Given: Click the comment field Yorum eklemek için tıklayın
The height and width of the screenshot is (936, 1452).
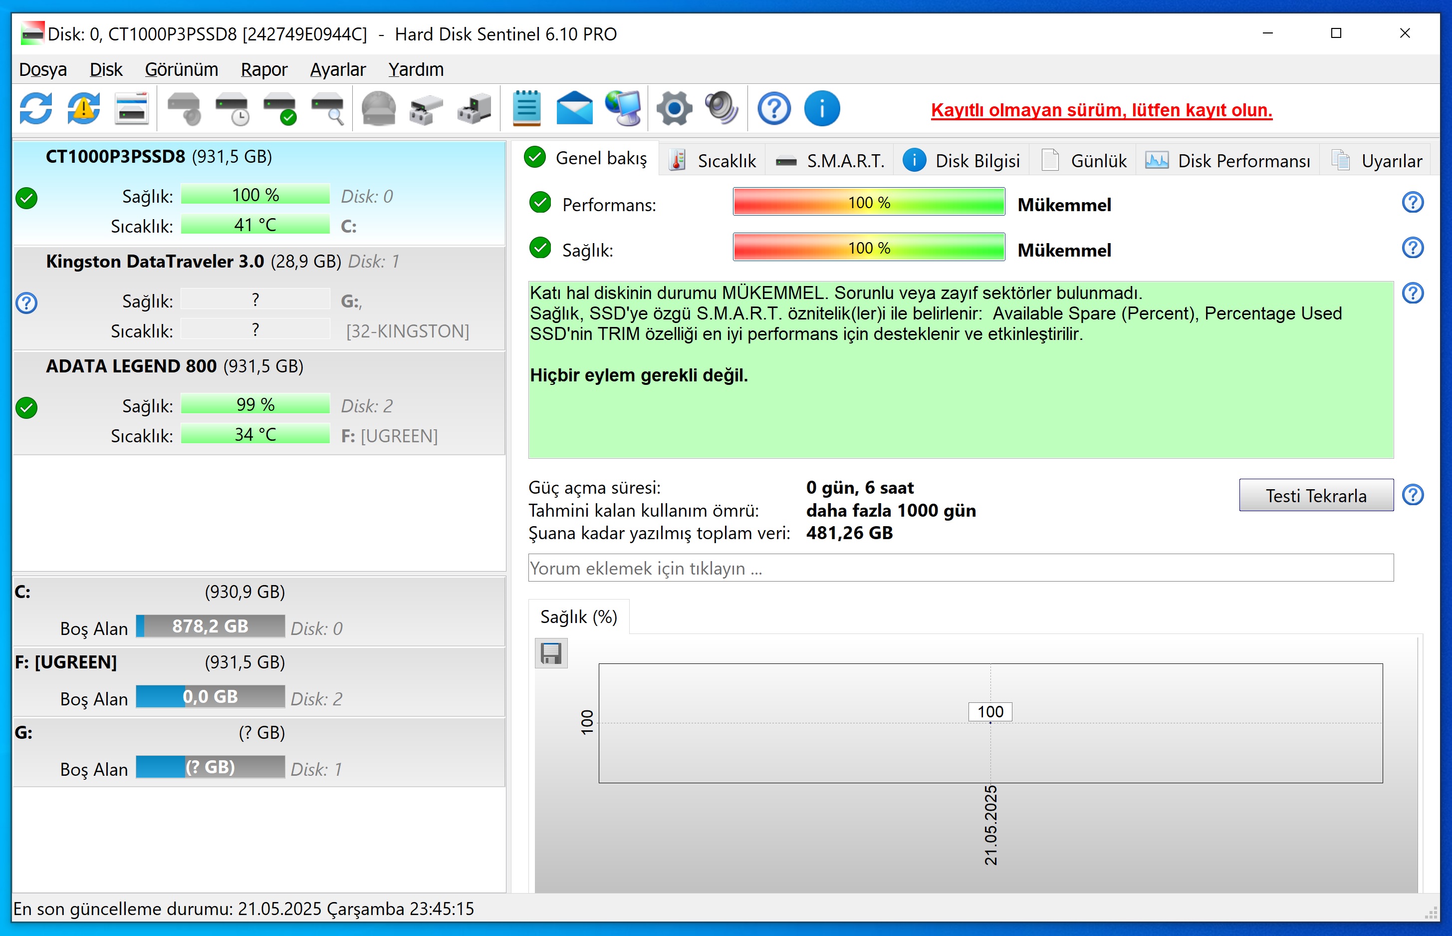Looking at the screenshot, I should 961,568.
